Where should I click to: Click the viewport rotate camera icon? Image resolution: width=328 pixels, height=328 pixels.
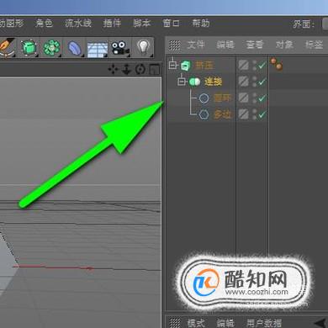pos(140,69)
